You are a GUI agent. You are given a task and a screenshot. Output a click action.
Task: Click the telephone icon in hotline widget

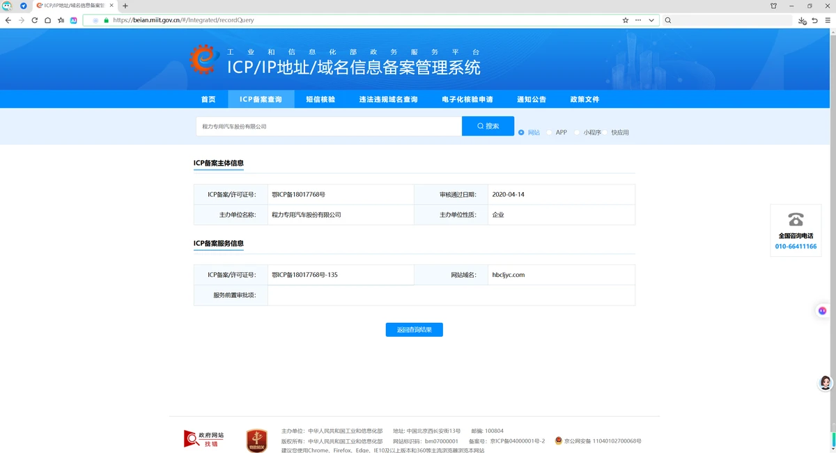(x=796, y=220)
